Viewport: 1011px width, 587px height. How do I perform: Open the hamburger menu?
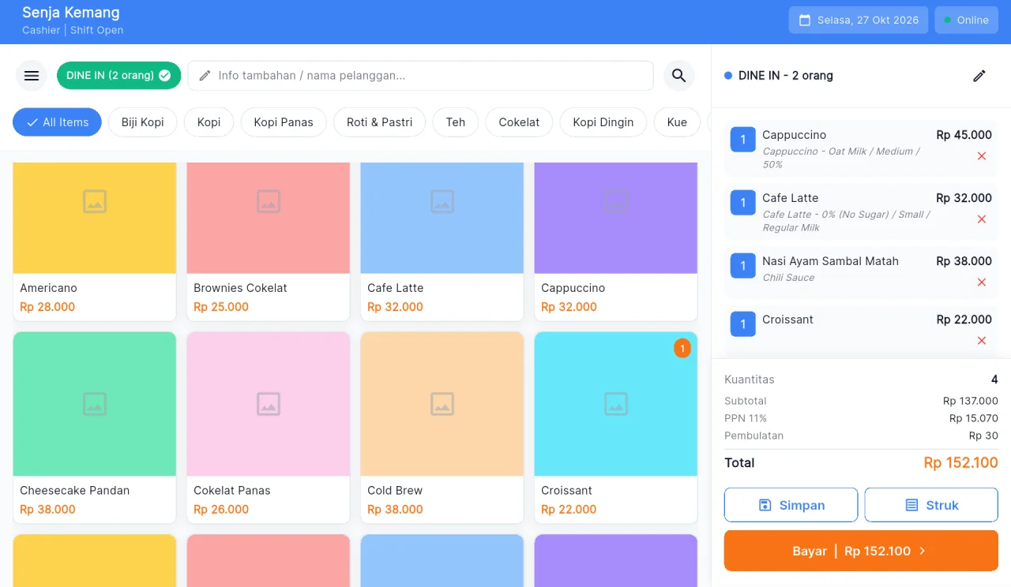coord(32,76)
